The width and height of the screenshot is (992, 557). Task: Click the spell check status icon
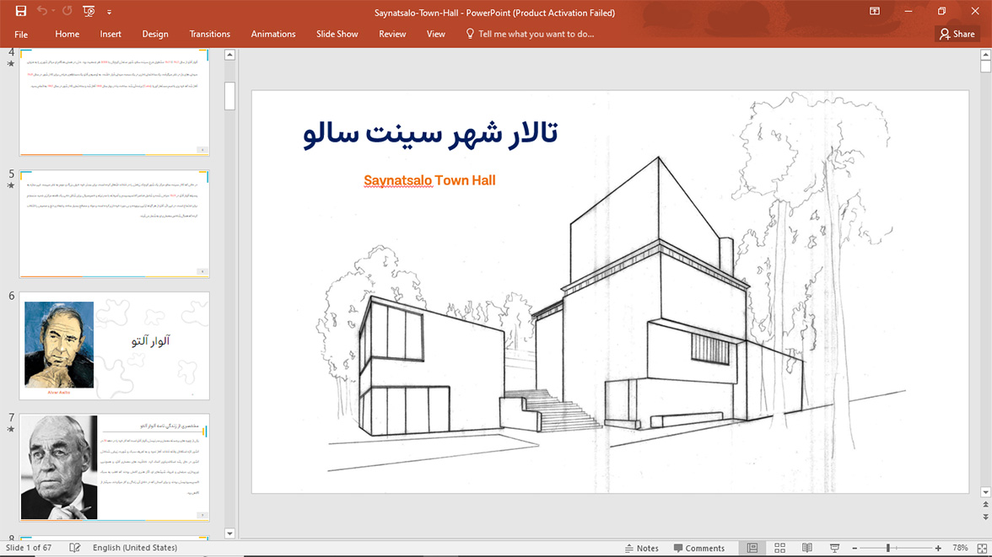[74, 548]
